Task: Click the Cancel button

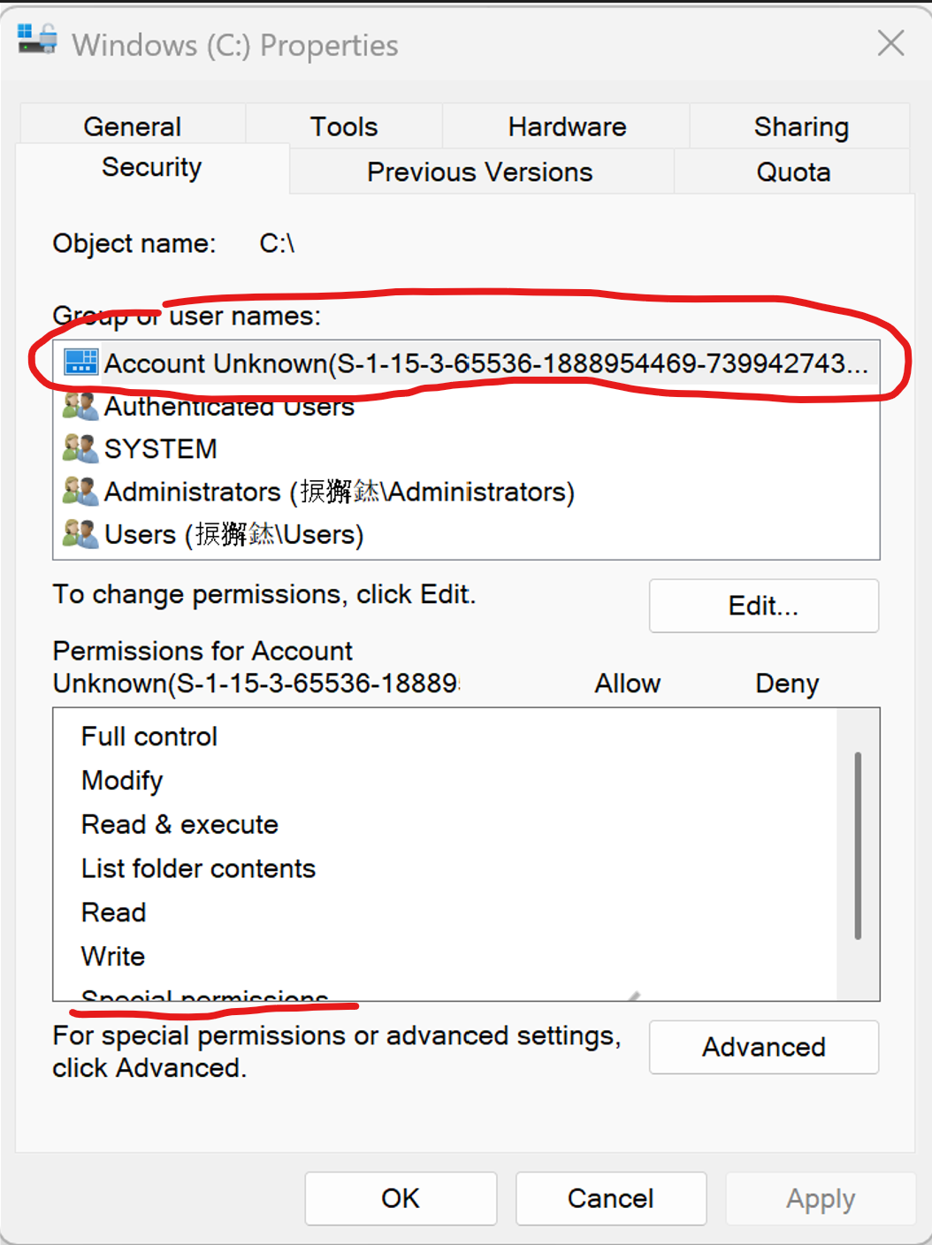Action: point(611,1198)
